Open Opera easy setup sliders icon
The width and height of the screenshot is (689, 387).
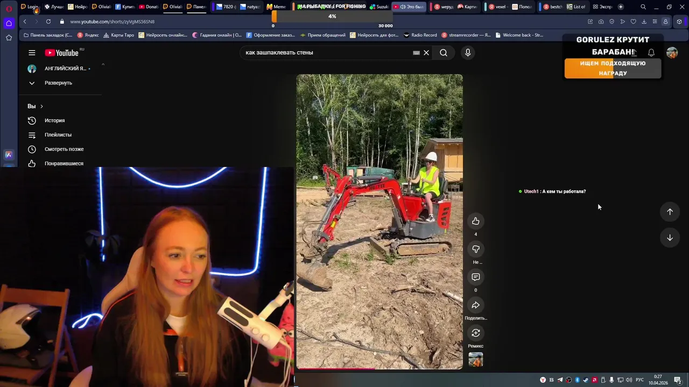(x=655, y=21)
